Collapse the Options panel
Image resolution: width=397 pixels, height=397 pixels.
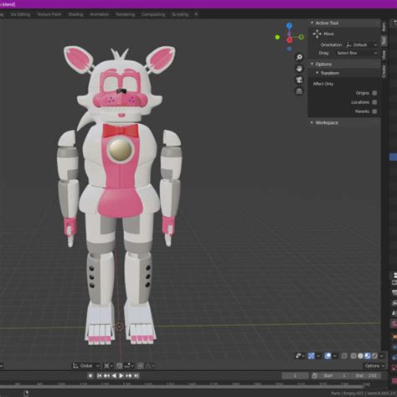click(312, 64)
